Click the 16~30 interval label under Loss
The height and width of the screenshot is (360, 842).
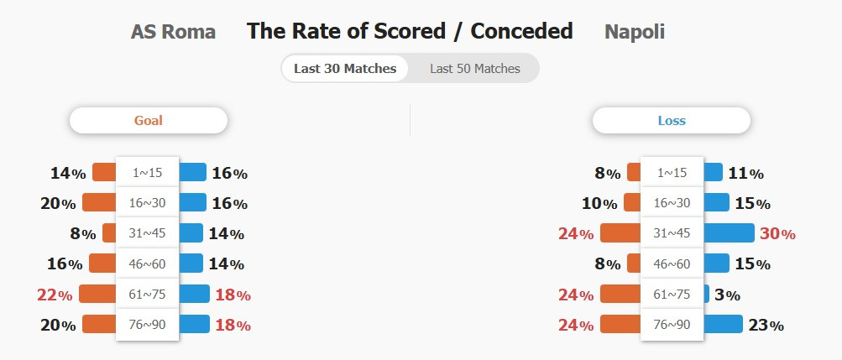[x=672, y=203]
